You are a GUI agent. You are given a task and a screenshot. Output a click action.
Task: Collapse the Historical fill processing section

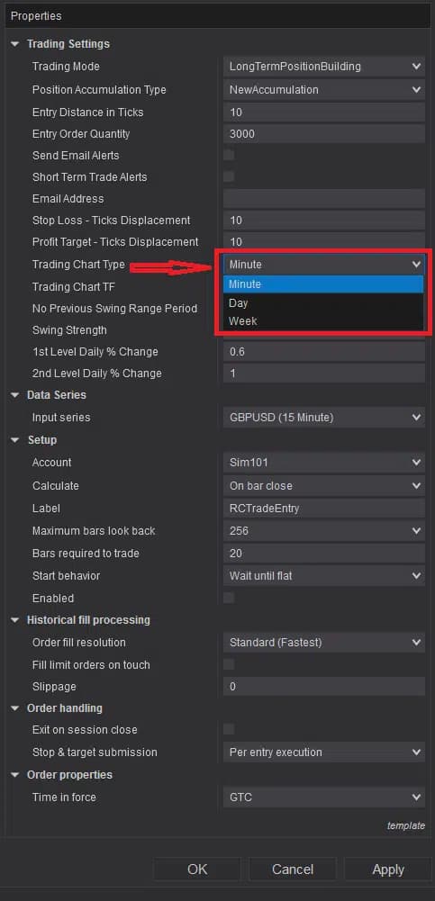[x=15, y=620]
